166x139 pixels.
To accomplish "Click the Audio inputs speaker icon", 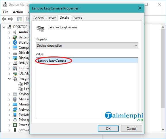I will (15, 32).
